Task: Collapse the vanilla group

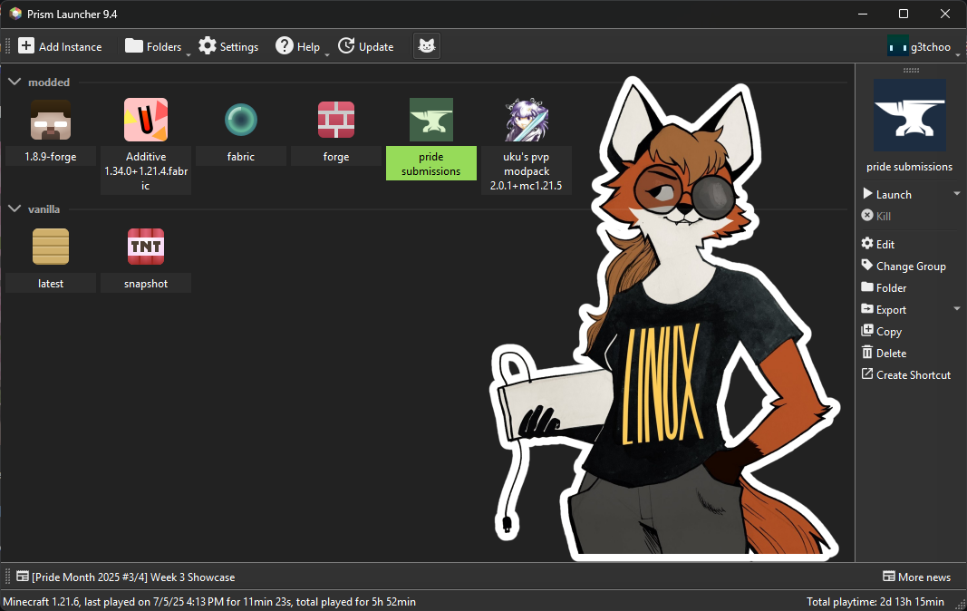Action: [15, 209]
